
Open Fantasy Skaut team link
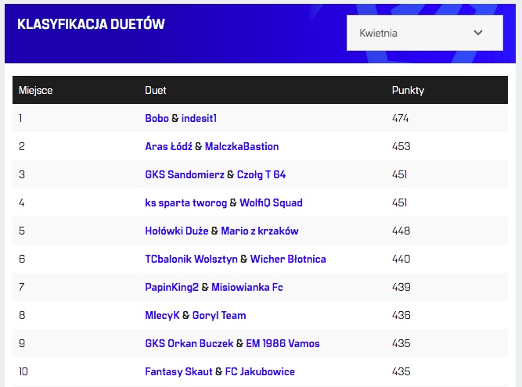pyautogui.click(x=178, y=371)
